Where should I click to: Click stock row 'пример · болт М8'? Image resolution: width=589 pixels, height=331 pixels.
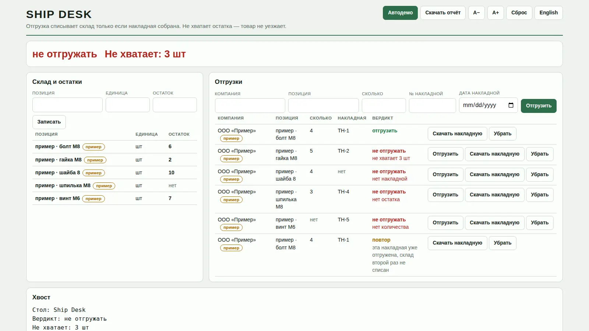[x=114, y=147]
